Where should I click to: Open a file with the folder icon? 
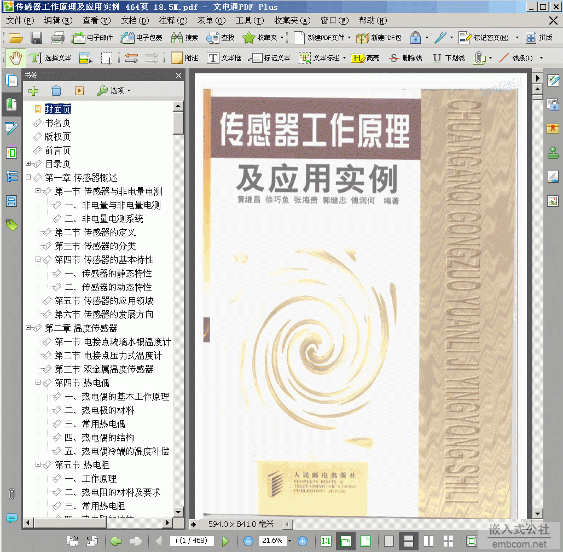click(15, 38)
